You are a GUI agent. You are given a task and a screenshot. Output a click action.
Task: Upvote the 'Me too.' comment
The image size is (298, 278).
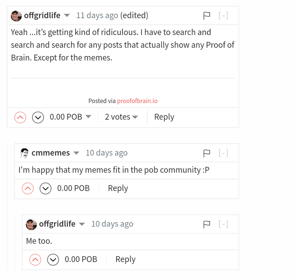coord(35,259)
